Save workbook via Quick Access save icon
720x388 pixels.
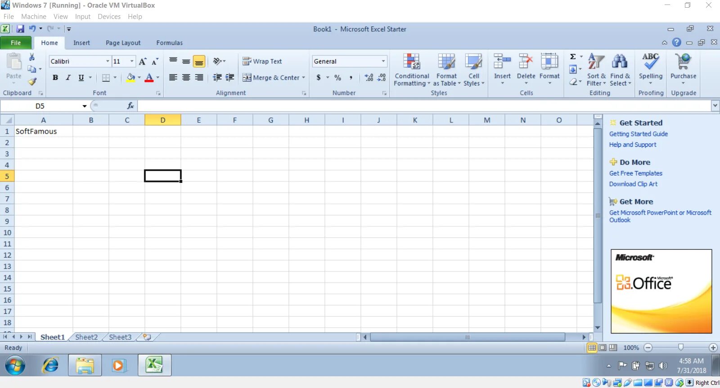click(x=20, y=29)
